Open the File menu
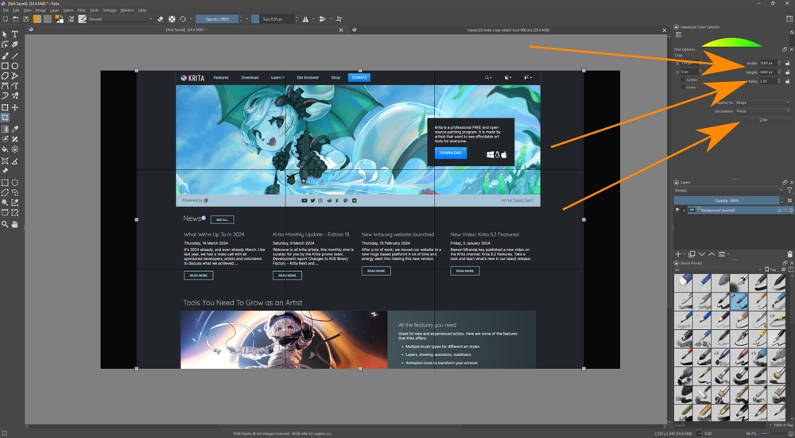The image size is (795, 438). pos(6,10)
